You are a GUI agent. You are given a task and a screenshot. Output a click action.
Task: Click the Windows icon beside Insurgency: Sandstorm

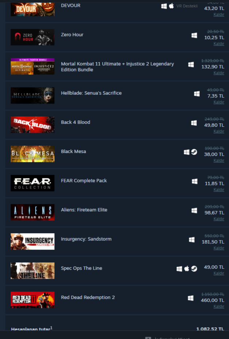coord(192,239)
